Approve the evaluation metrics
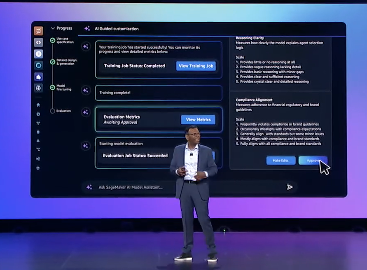Screen dimensions: 367x270 coord(313,161)
